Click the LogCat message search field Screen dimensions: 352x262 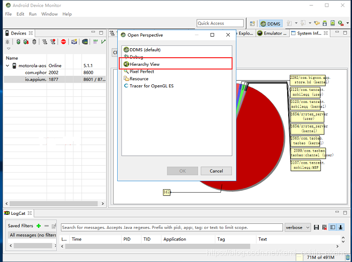pos(172,227)
